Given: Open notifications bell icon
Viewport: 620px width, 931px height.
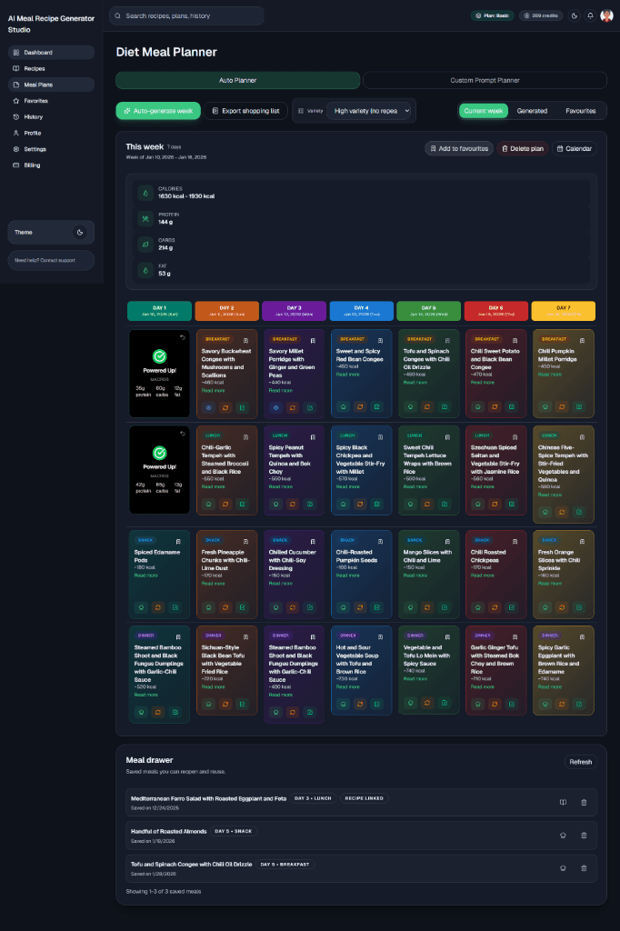Looking at the screenshot, I should click(590, 15).
